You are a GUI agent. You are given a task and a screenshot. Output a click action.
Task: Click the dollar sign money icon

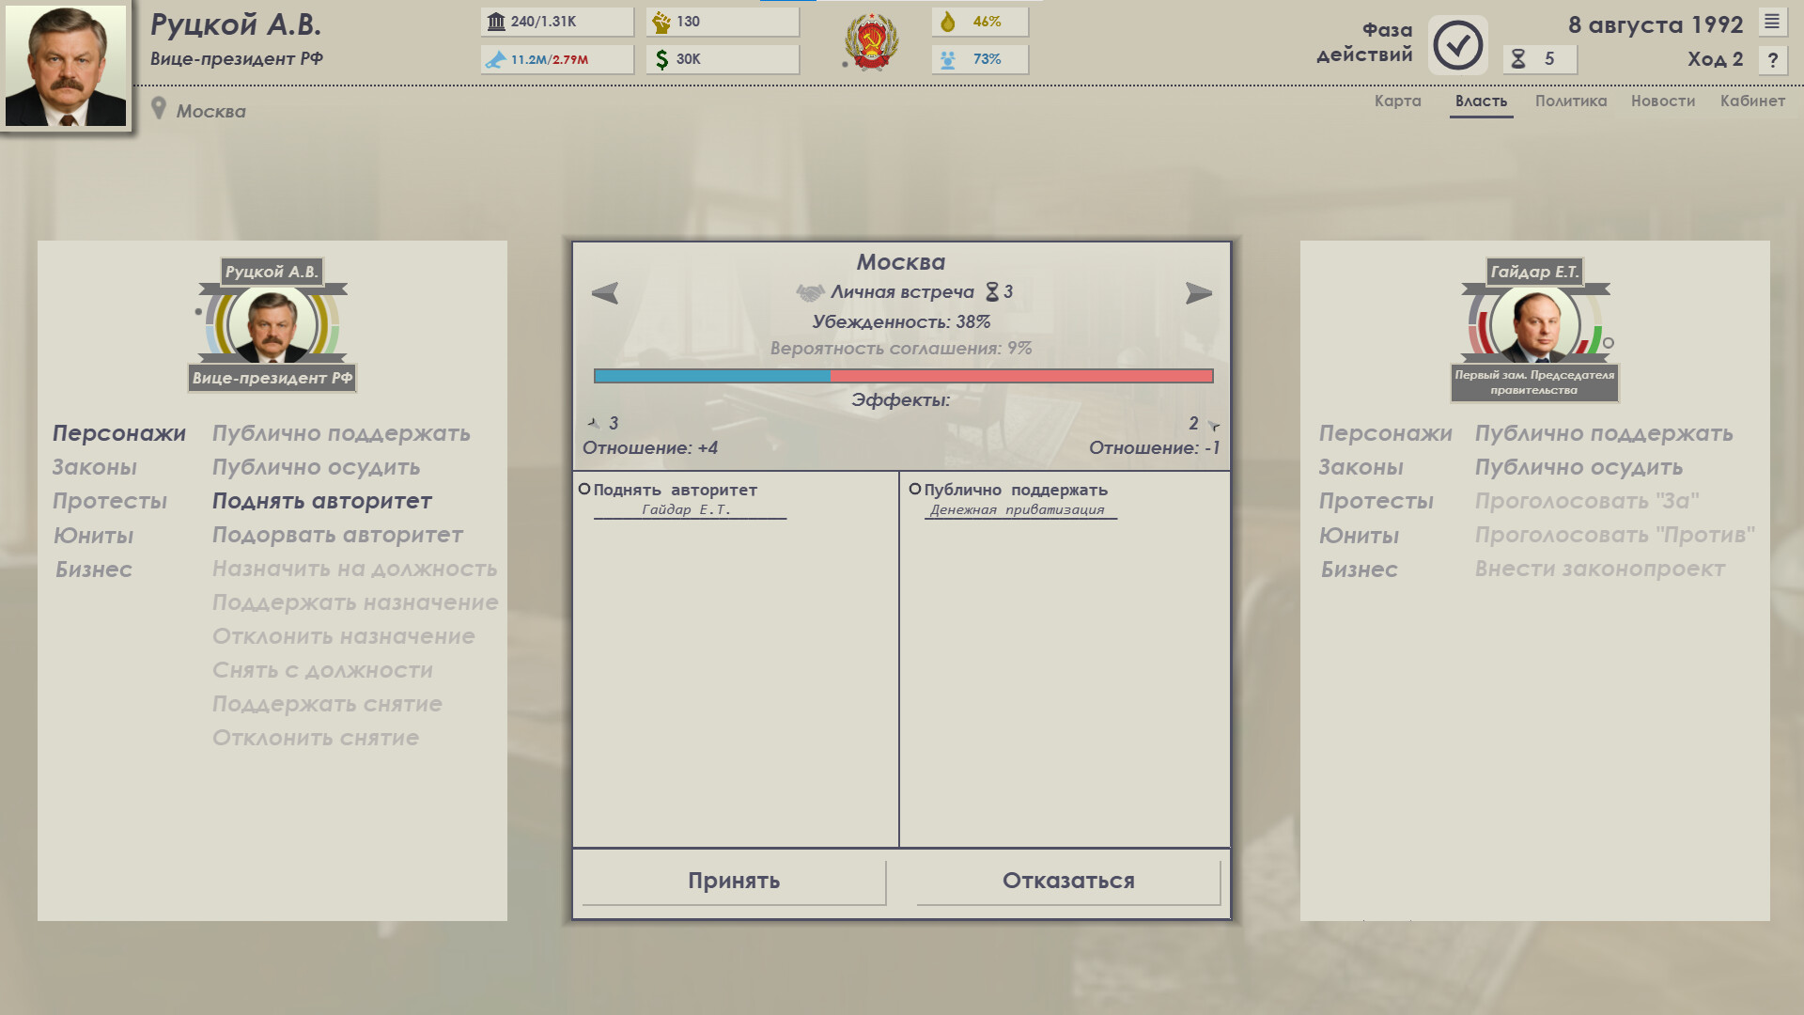point(661,59)
